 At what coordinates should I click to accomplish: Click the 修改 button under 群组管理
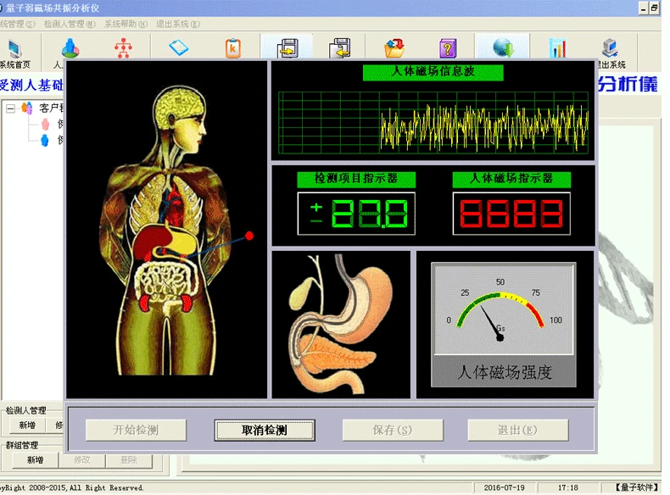82,460
